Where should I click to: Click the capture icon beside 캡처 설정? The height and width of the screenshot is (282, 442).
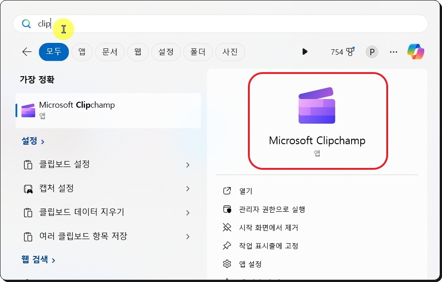(x=28, y=189)
